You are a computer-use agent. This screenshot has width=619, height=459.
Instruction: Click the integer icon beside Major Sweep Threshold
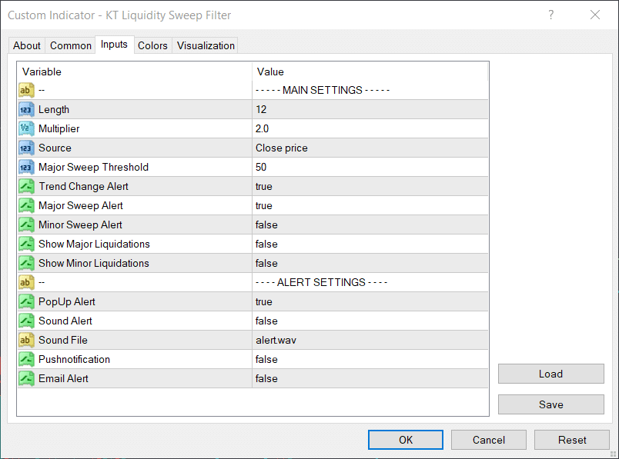26,167
